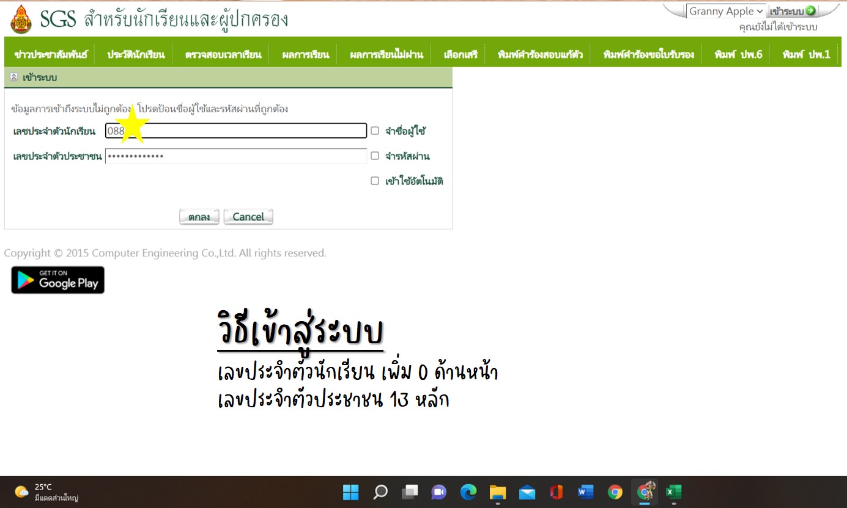The image size is (847, 508).
Task: Open the Granny Apple theme dropdown
Action: (x=726, y=12)
